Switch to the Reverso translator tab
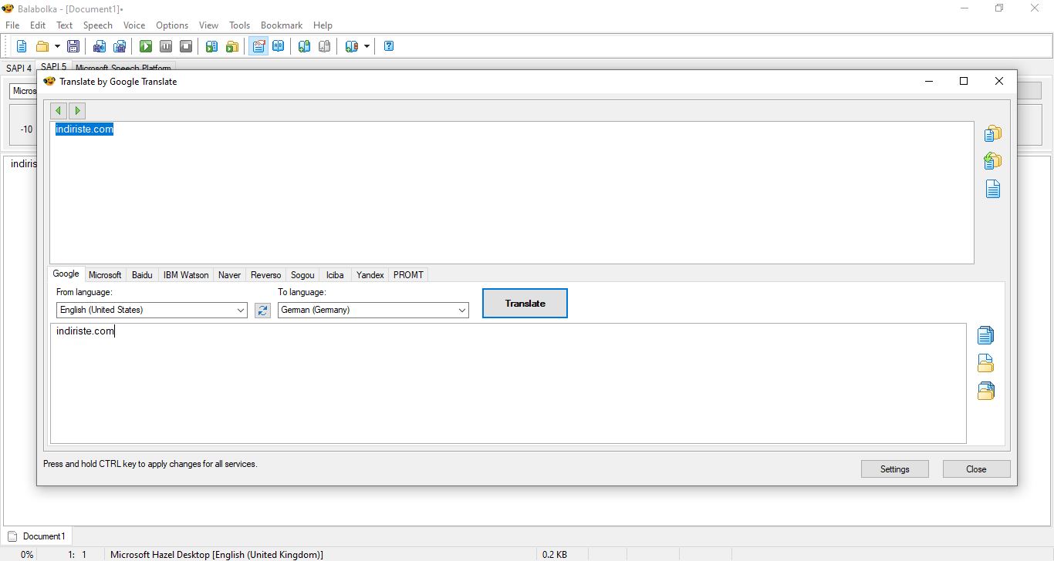This screenshot has height=561, width=1054. click(x=266, y=275)
